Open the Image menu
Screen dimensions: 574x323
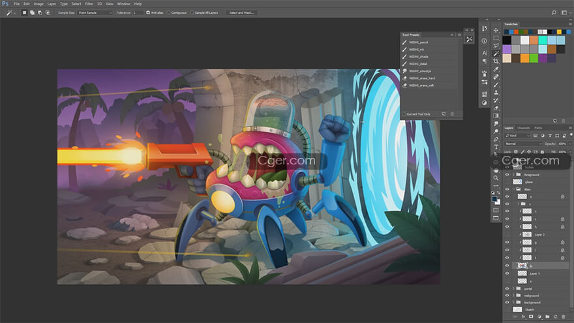tap(38, 4)
